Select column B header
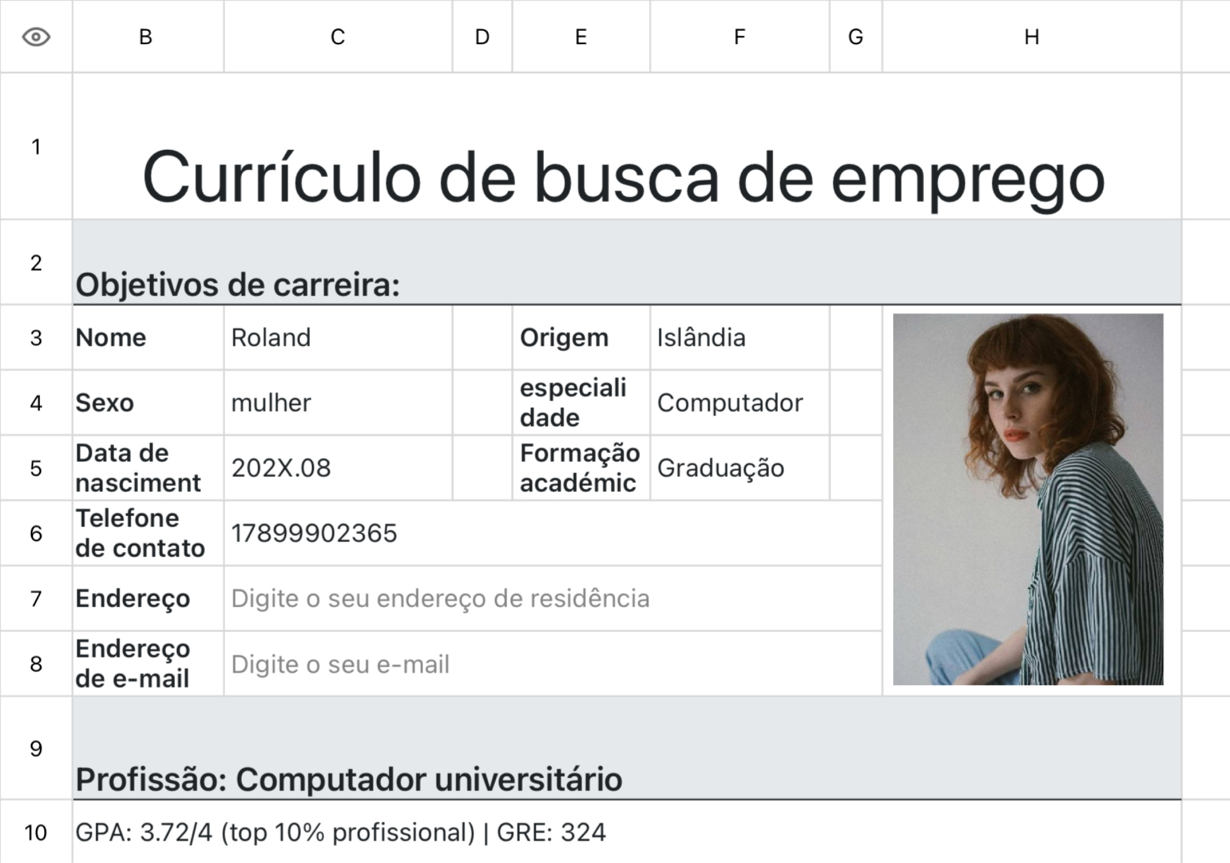 click(x=148, y=36)
